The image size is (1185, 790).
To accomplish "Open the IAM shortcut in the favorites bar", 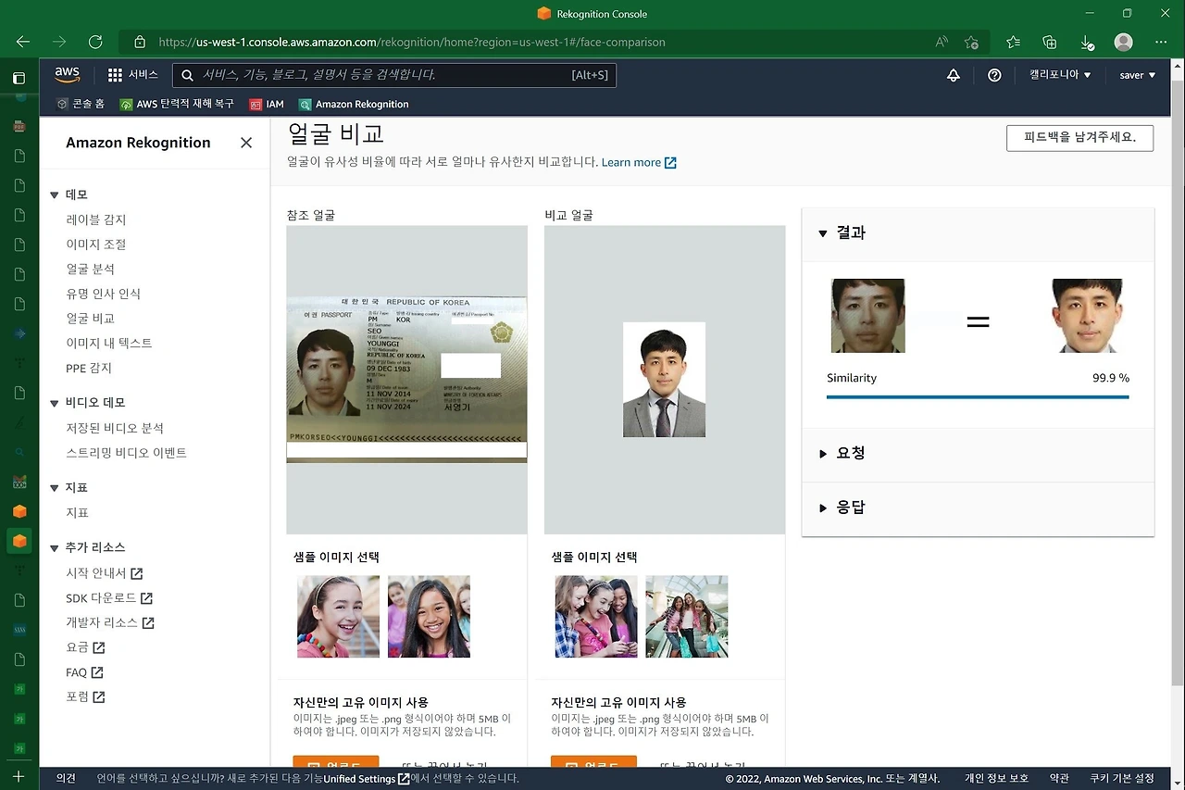I will pyautogui.click(x=267, y=104).
